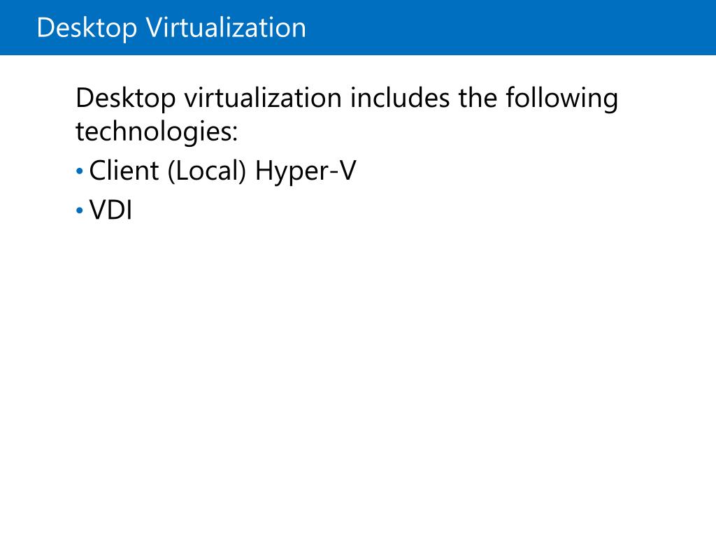Click the word the before following
The image size is (716, 537).
478,98
